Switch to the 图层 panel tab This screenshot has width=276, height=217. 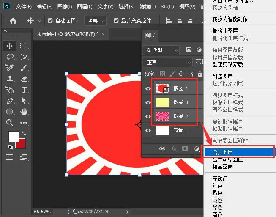click(150, 35)
